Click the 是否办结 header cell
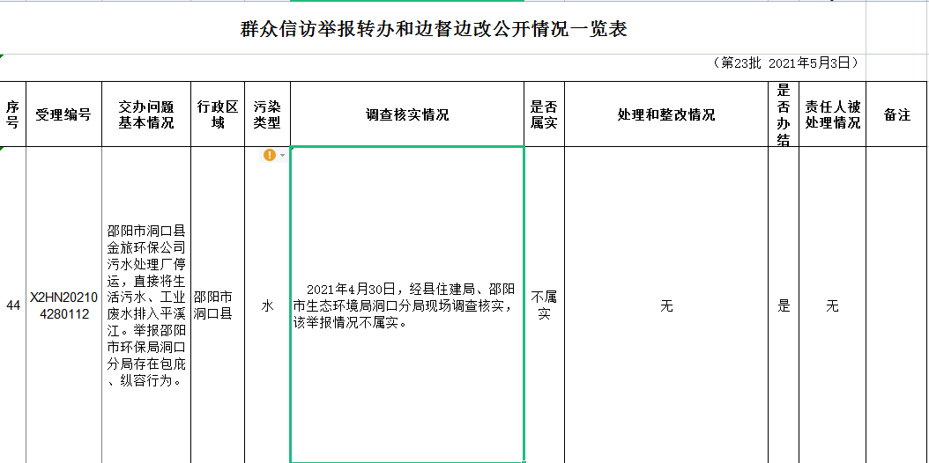 click(784, 114)
